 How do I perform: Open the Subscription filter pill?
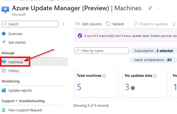153,51
